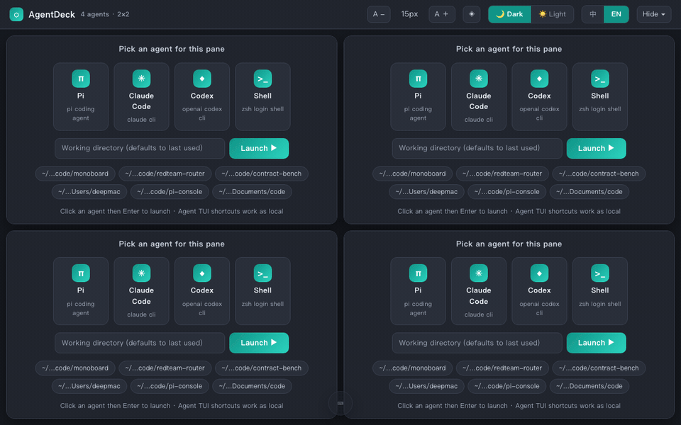Click Launch in the top-right pane
The image size is (681, 425).
(x=597, y=148)
